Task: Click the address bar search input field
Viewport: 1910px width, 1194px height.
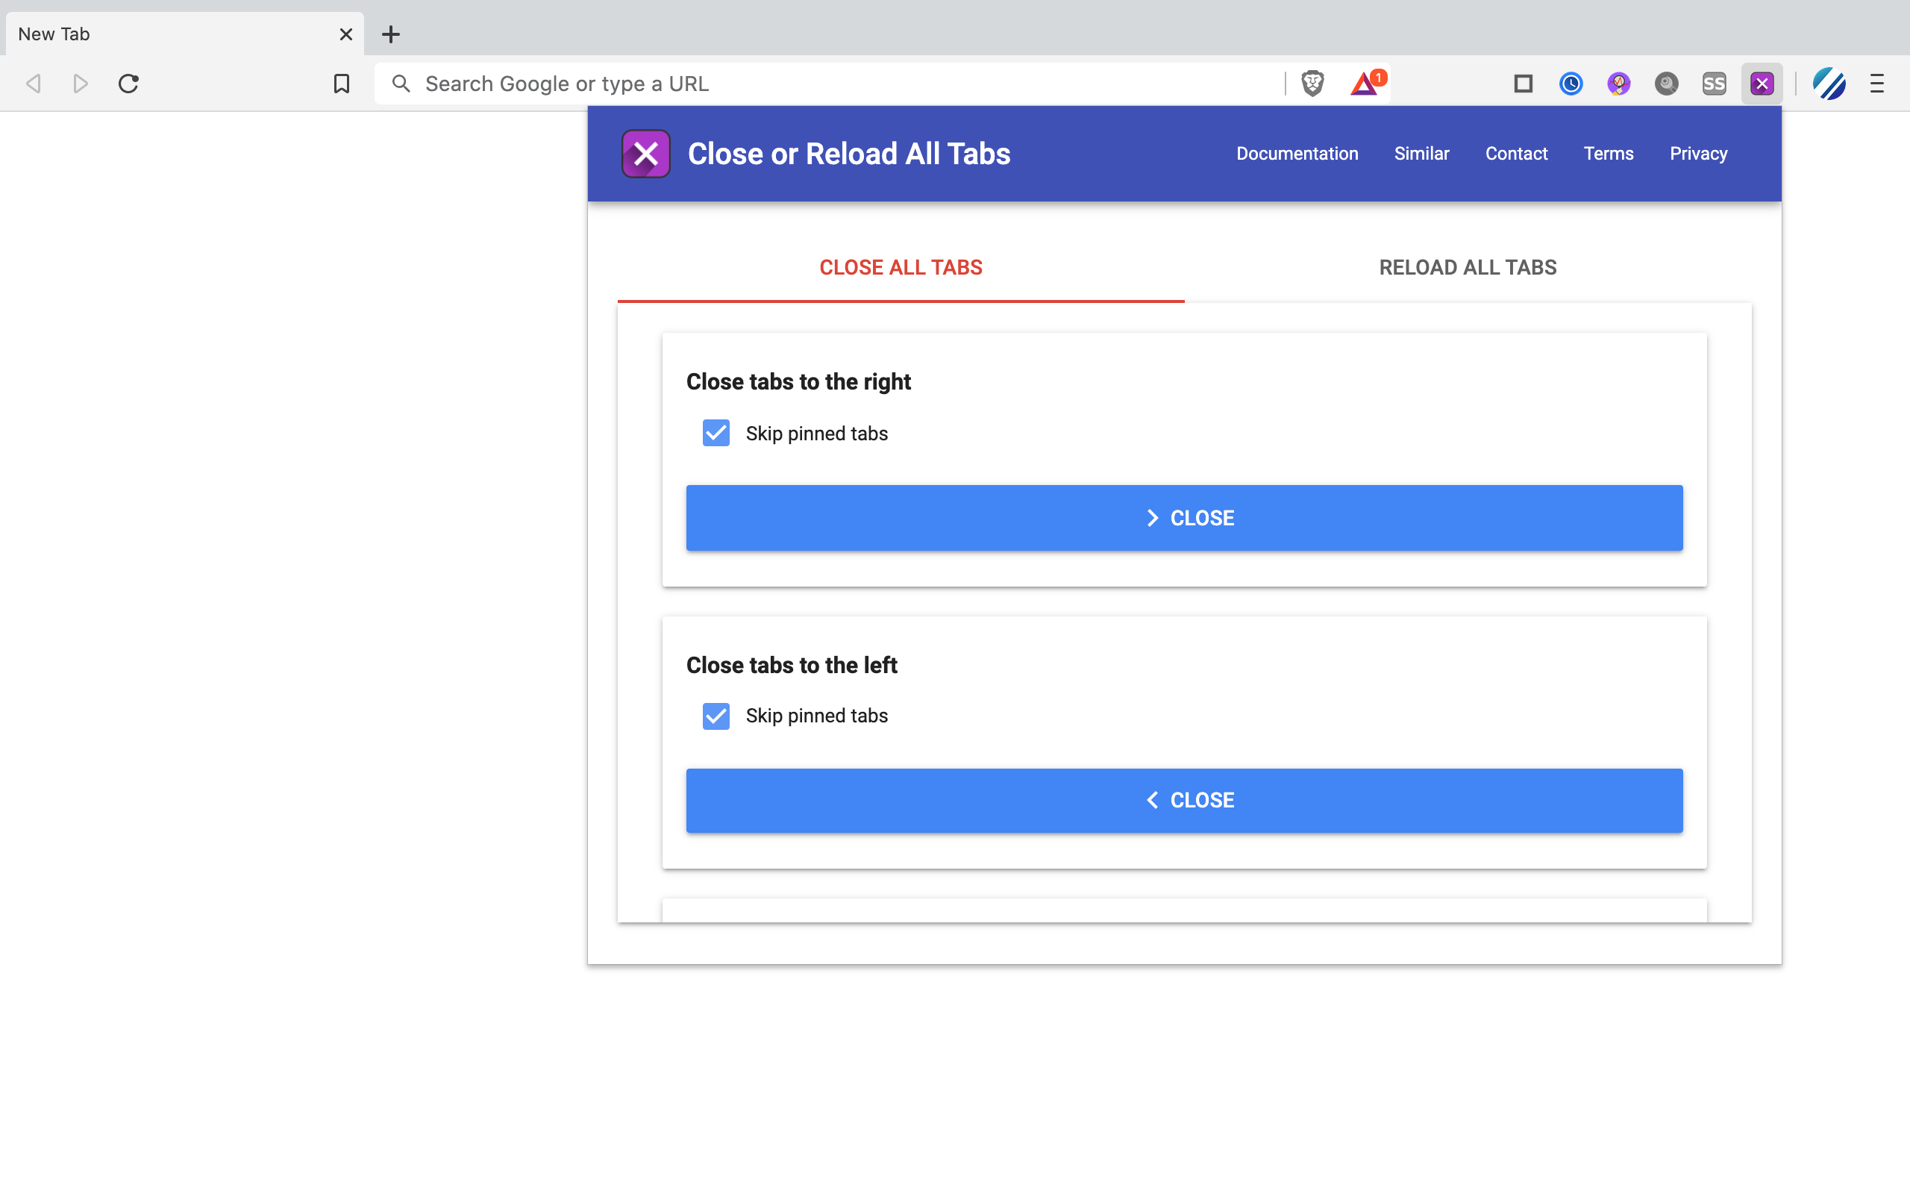Action: (x=845, y=84)
